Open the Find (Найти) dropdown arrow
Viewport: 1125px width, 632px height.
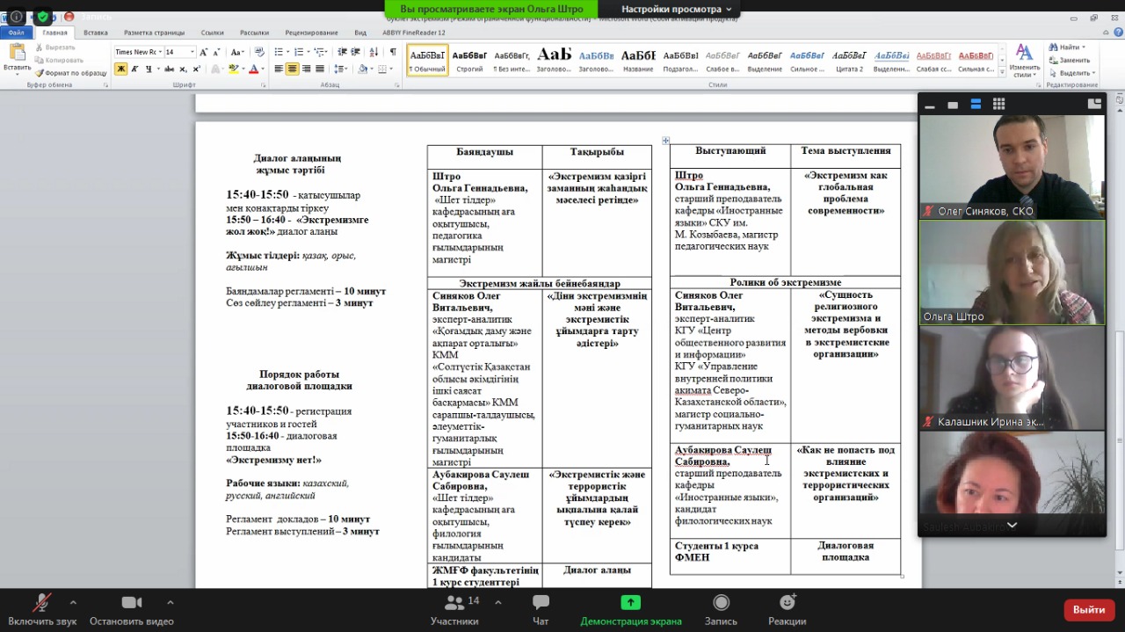[1085, 47]
